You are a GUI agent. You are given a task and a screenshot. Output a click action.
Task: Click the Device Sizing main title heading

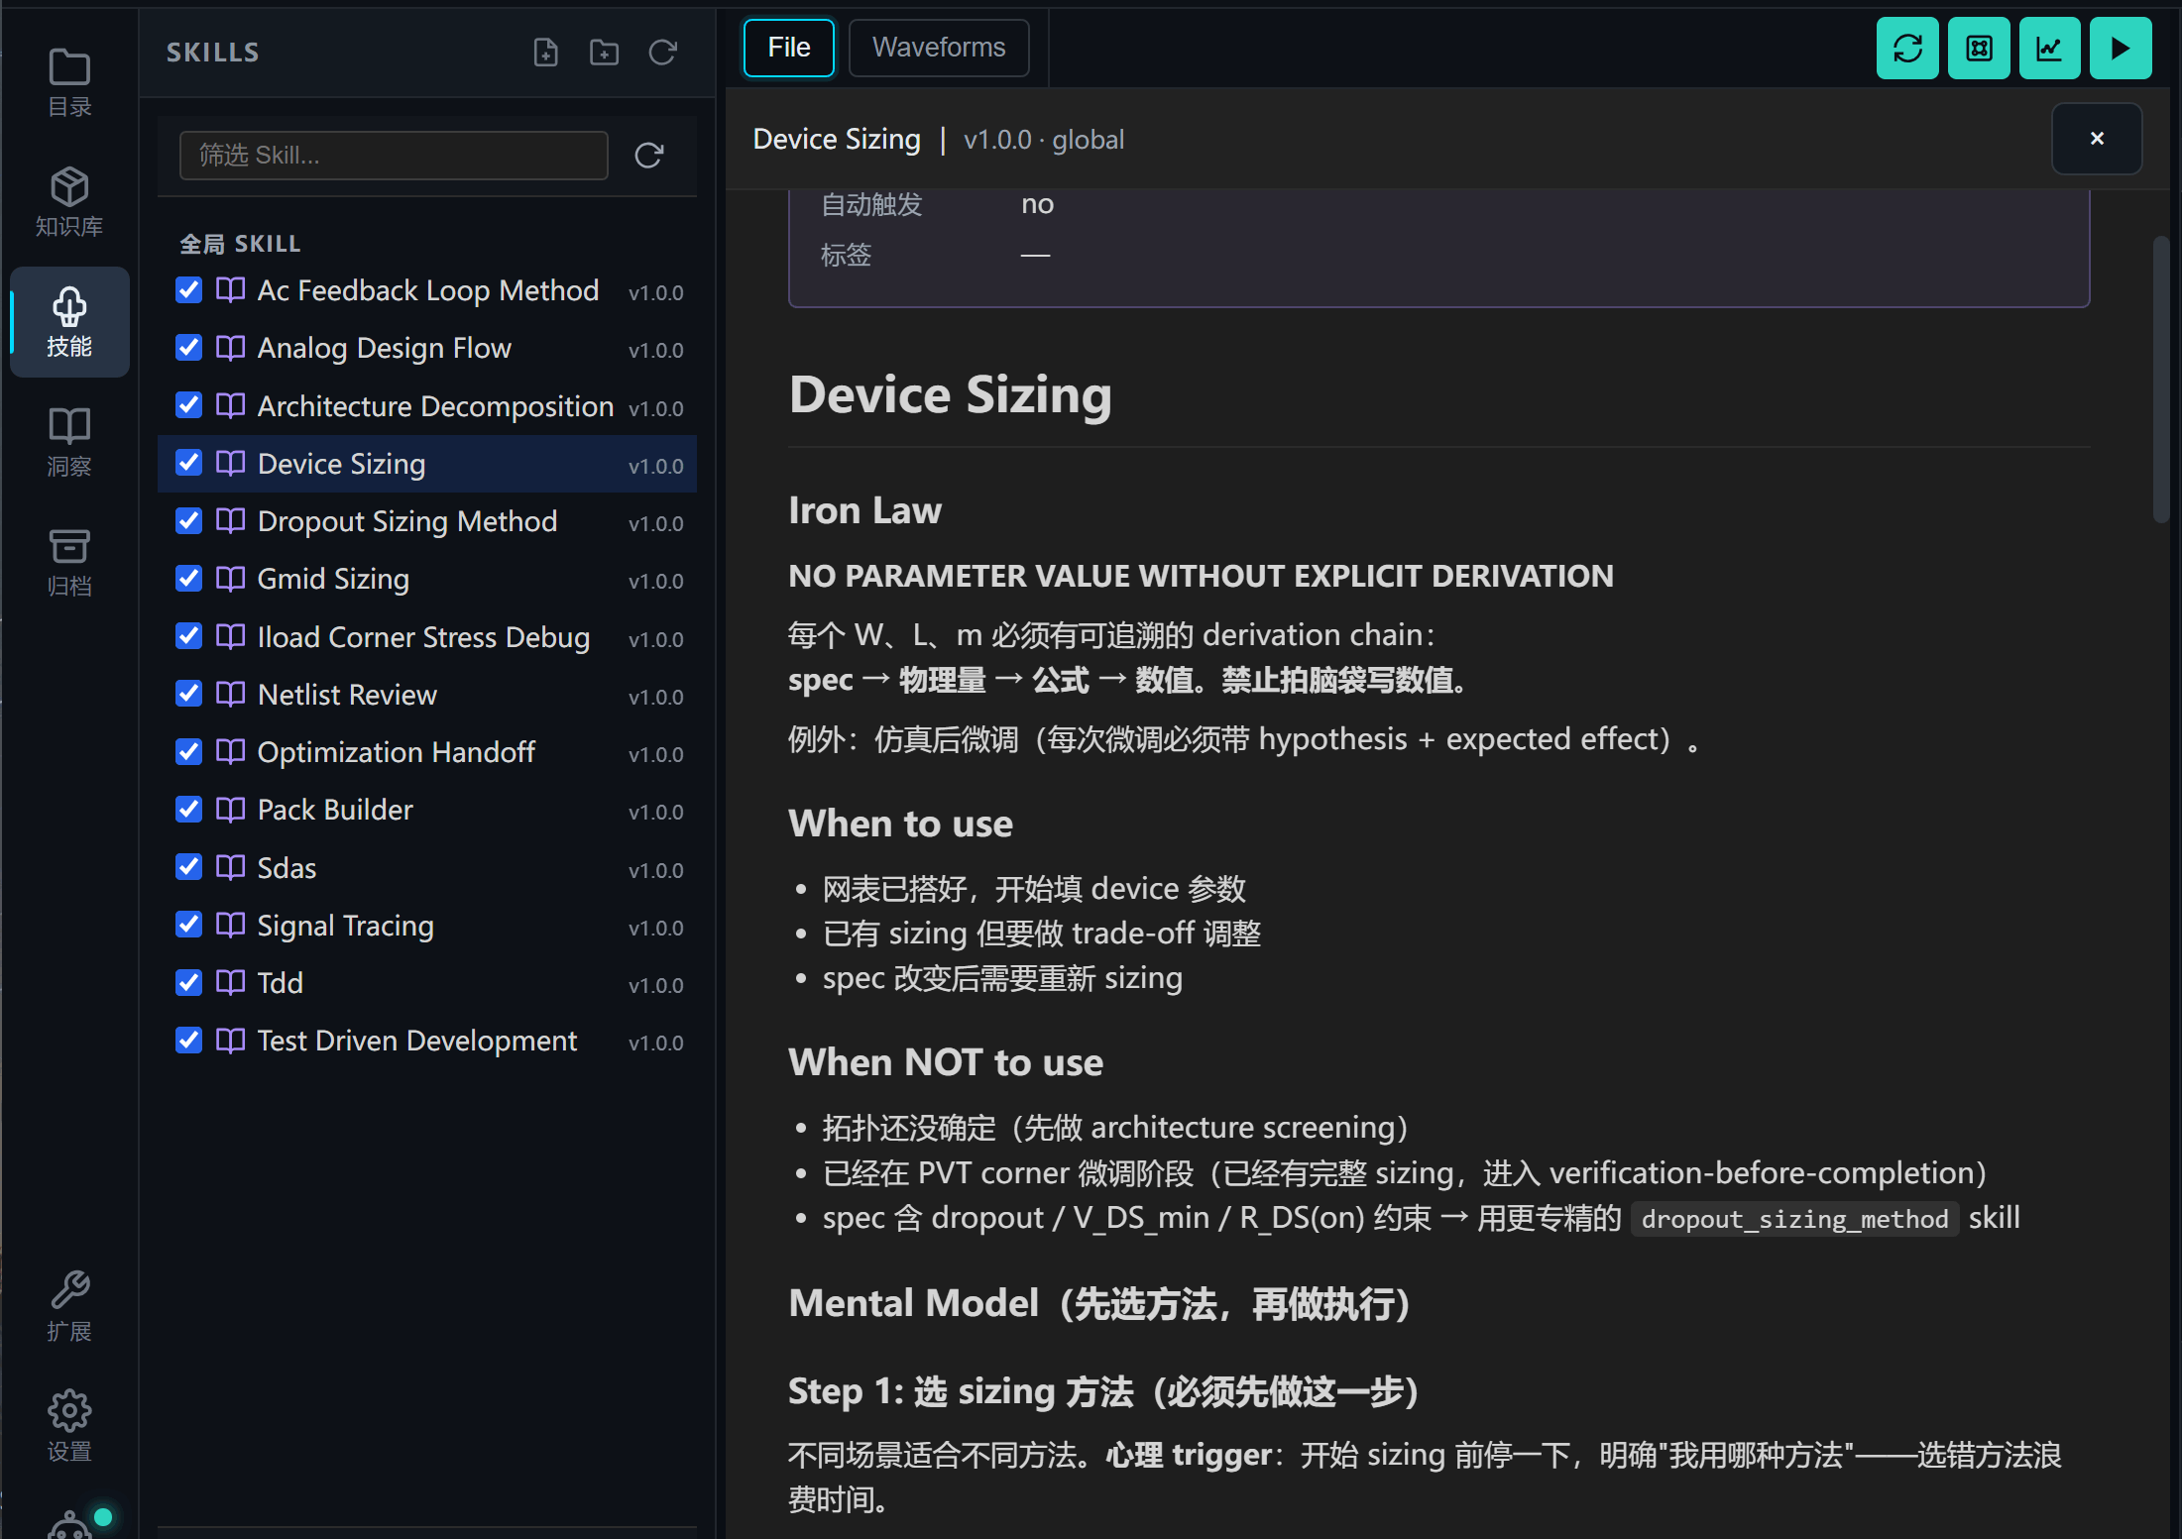(x=950, y=394)
